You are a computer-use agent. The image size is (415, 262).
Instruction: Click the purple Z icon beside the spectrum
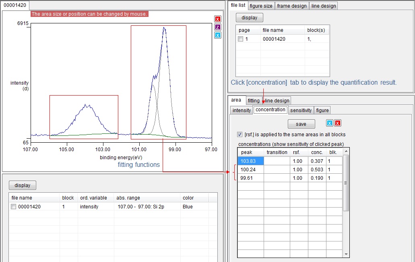[x=218, y=27]
